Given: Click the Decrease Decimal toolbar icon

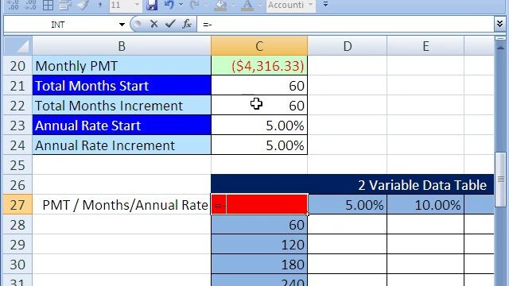Looking at the screenshot, I should click(30, 5).
